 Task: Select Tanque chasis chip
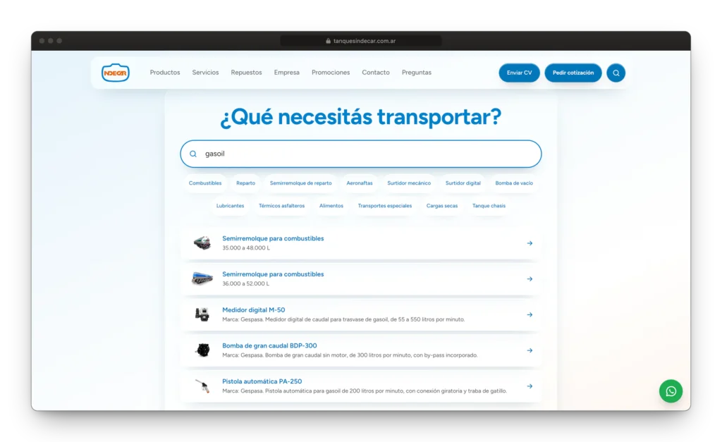(489, 206)
